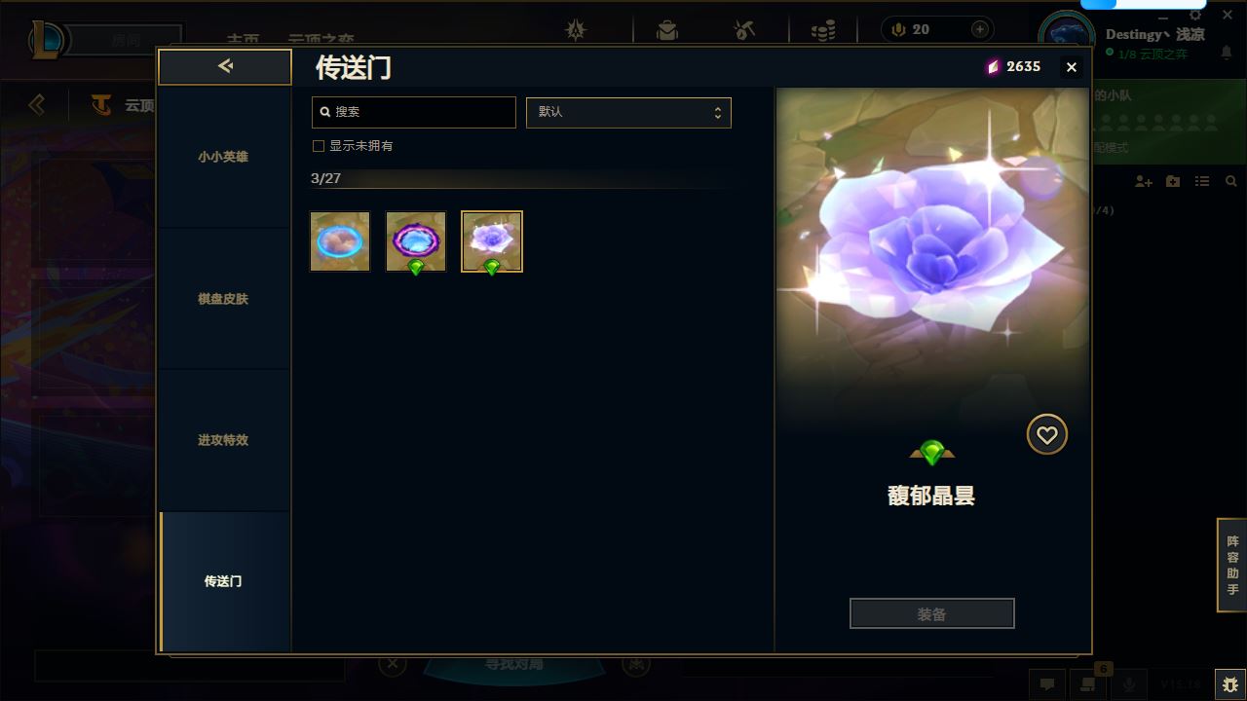Switch to the 小小英雄 tab
Image resolution: width=1247 pixels, height=701 pixels.
click(x=224, y=157)
